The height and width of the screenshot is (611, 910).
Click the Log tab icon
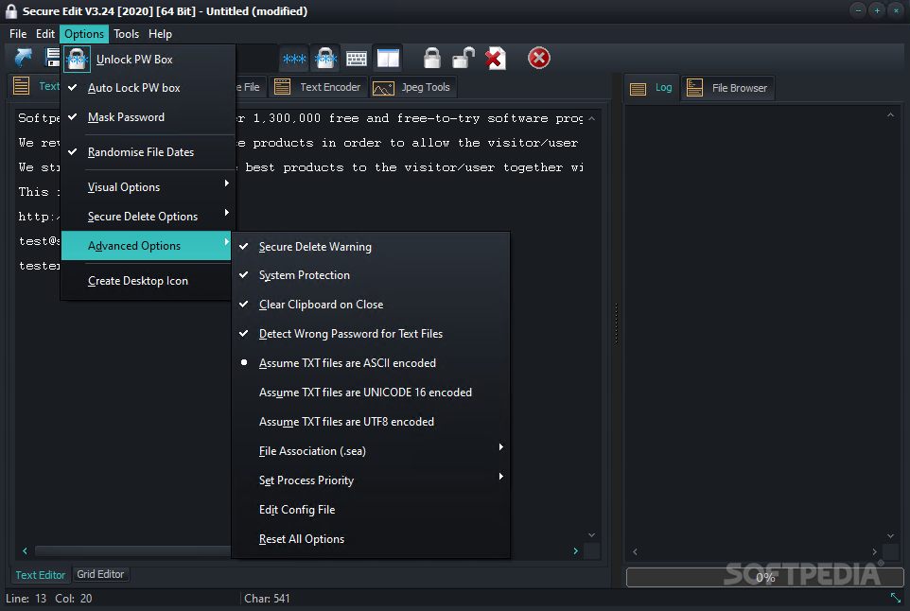pyautogui.click(x=638, y=89)
